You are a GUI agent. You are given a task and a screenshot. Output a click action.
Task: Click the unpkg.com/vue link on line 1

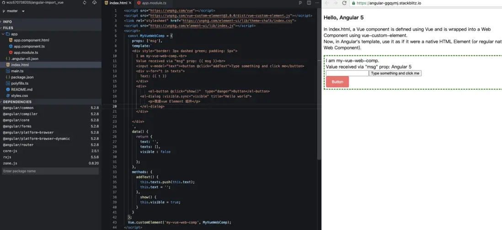172,11
